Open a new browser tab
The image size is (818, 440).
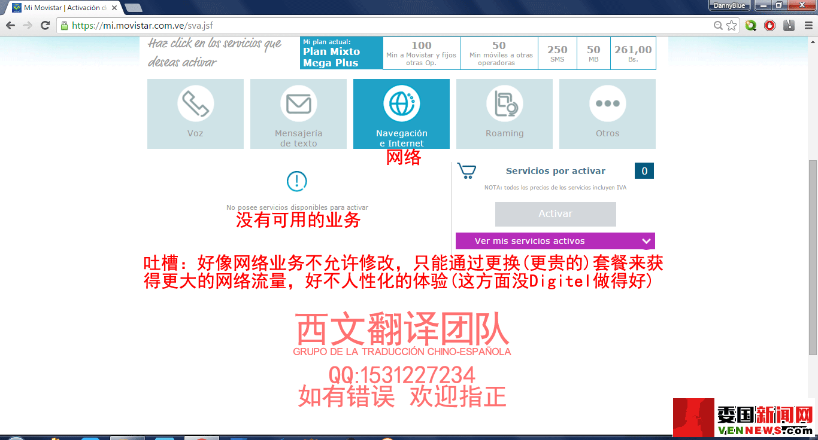133,8
